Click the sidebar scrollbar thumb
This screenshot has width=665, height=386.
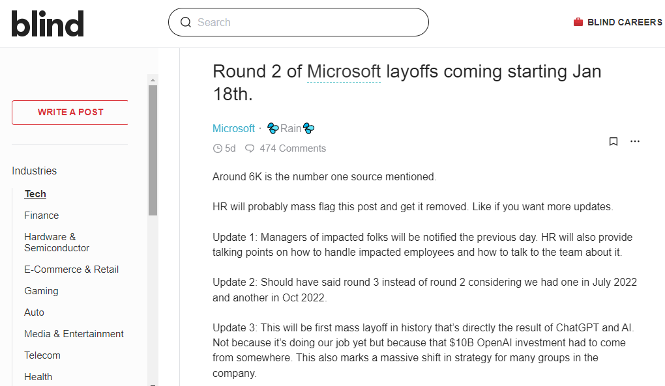153,150
